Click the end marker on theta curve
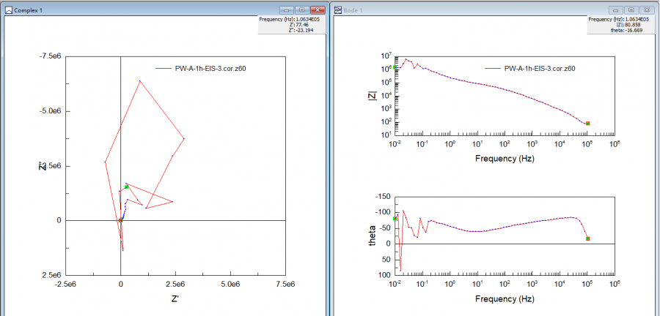The height and width of the screenshot is (316, 660). (x=588, y=238)
